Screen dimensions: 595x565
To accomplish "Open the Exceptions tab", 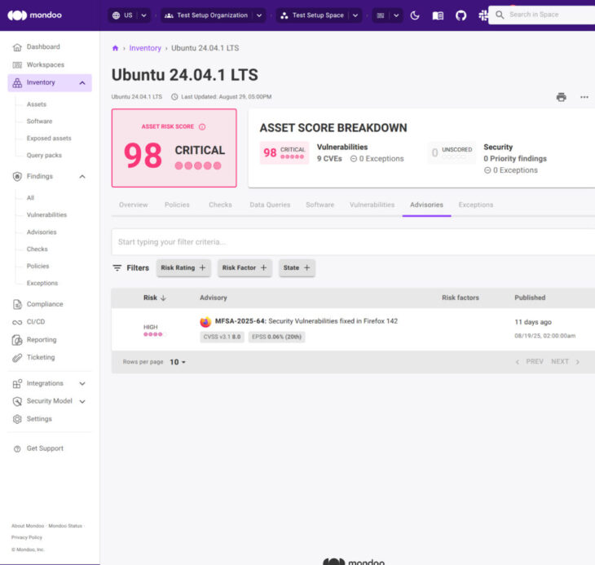I will coord(476,205).
